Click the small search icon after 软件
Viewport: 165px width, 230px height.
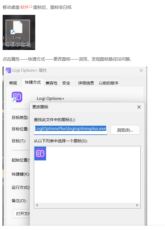[x=31, y=7]
